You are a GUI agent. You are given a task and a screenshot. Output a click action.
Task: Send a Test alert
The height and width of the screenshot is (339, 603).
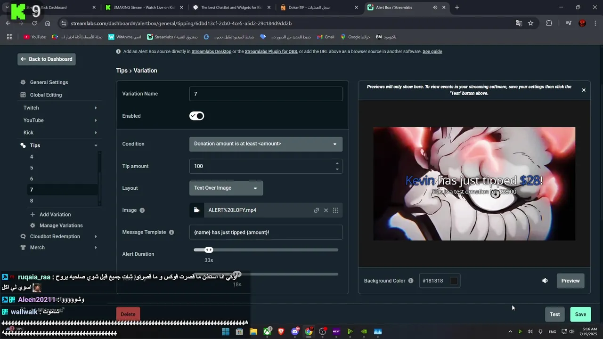pyautogui.click(x=555, y=314)
